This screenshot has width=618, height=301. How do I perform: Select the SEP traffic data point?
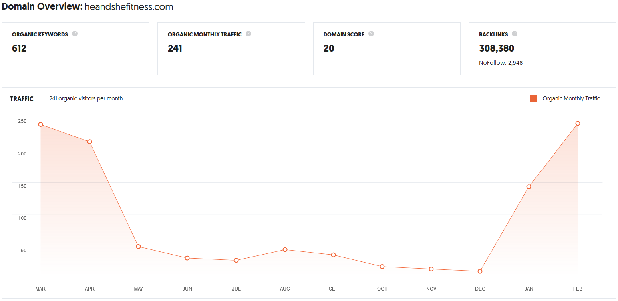[x=334, y=255]
